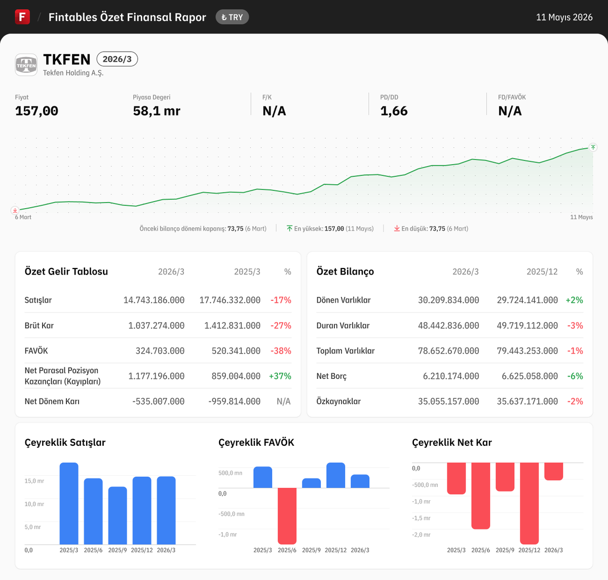Click the Özet Bilanço heading
608x580 pixels.
345,272
